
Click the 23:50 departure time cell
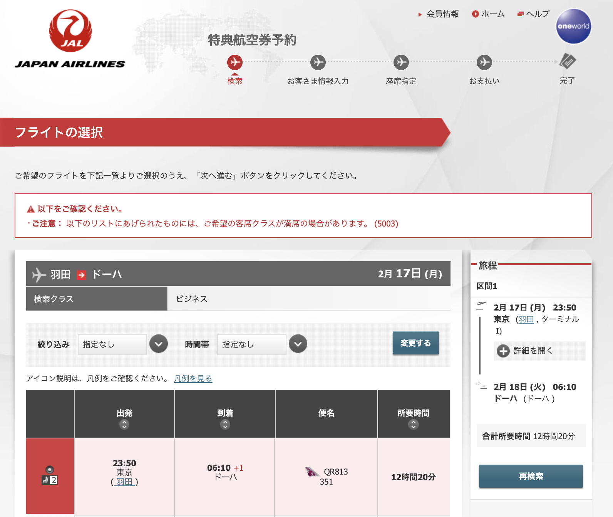click(124, 477)
